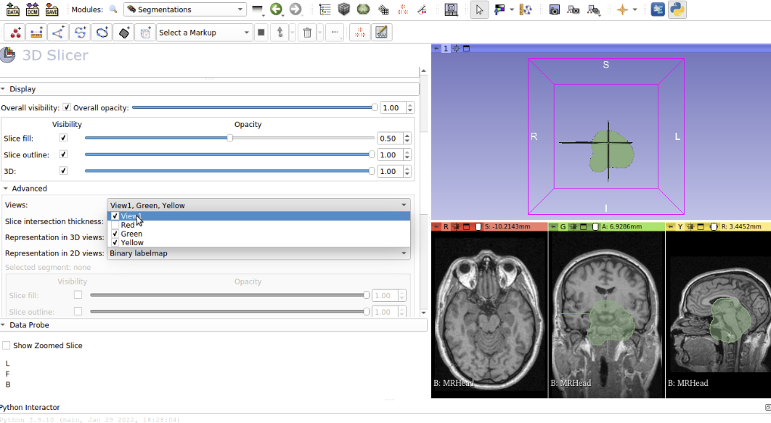
Task: Open Representation in 2D views dropdown
Action: [258, 253]
